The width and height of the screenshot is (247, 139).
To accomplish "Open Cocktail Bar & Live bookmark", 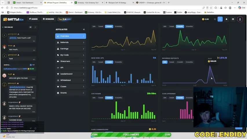I will click(x=152, y=12).
